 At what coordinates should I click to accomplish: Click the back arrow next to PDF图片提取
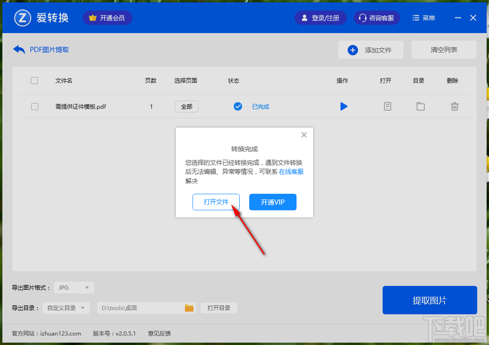pyautogui.click(x=18, y=49)
